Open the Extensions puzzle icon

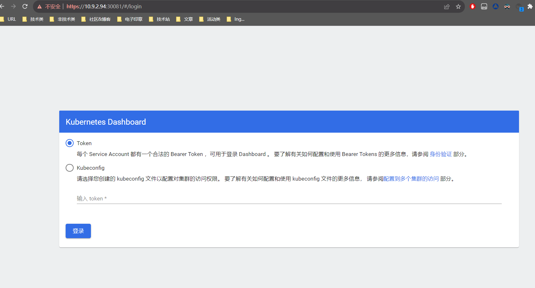530,6
